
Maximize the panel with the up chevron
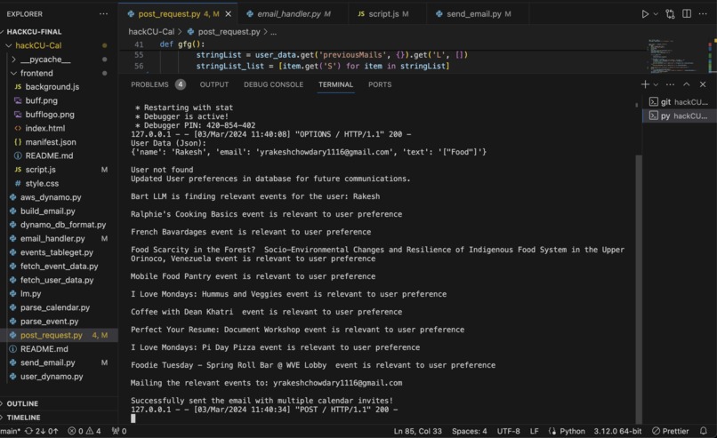pyautogui.click(x=687, y=84)
